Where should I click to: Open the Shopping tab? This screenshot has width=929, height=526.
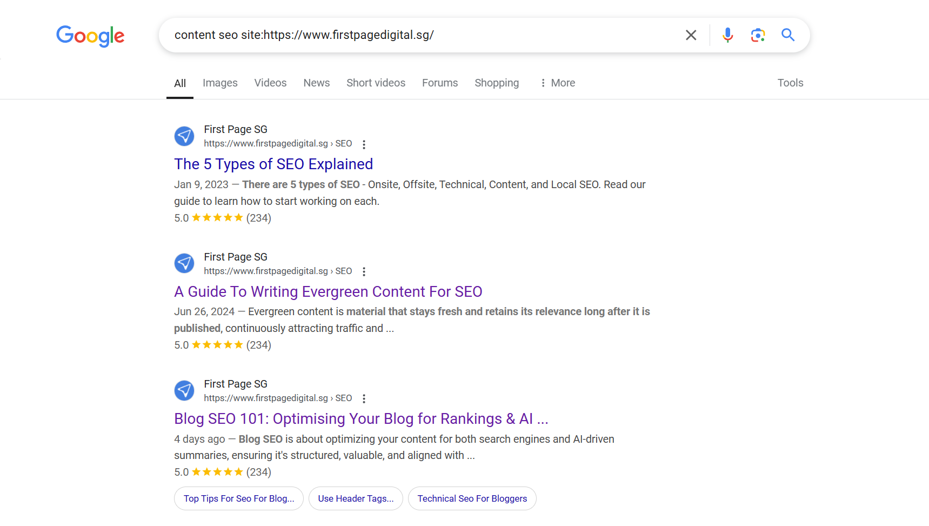coord(497,83)
